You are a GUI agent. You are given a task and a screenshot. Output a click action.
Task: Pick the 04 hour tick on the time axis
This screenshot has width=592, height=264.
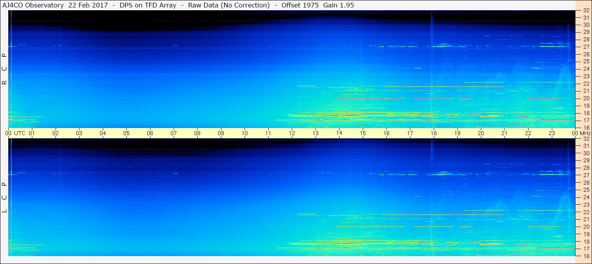click(x=103, y=133)
